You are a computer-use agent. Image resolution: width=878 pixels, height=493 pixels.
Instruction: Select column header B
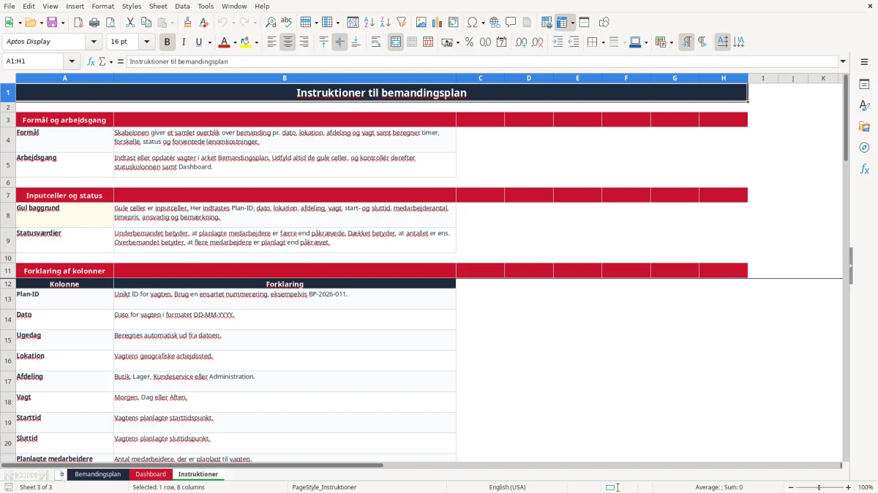[285, 78]
